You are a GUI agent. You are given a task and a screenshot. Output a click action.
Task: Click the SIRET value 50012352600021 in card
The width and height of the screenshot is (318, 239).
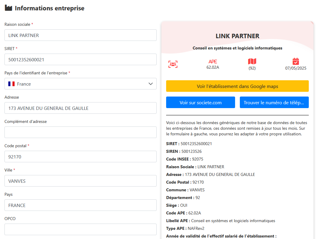(196, 144)
